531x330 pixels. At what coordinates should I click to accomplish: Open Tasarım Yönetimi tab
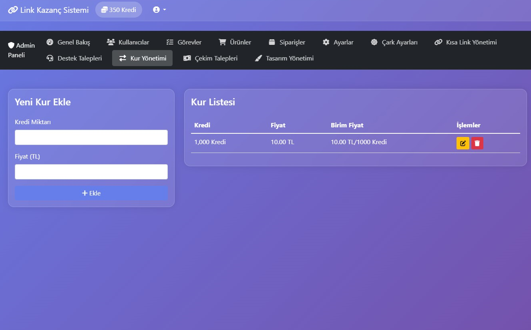[284, 58]
